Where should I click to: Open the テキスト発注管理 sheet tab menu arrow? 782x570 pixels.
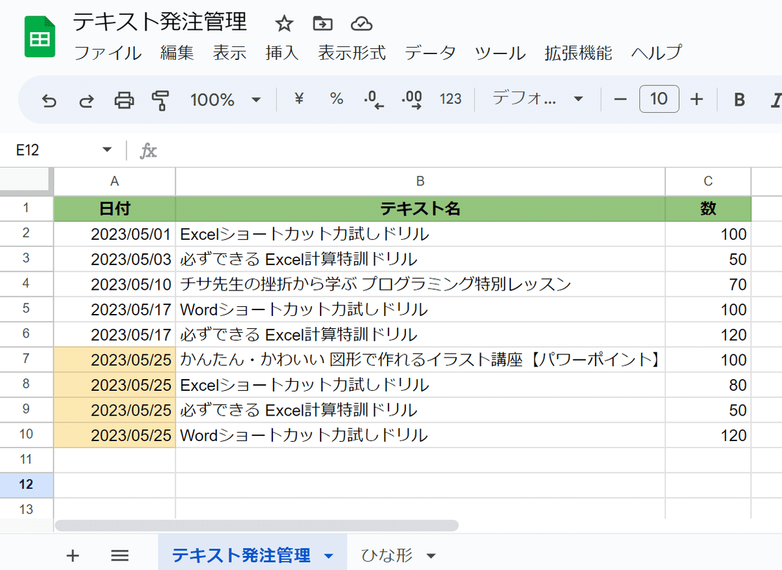coord(329,556)
